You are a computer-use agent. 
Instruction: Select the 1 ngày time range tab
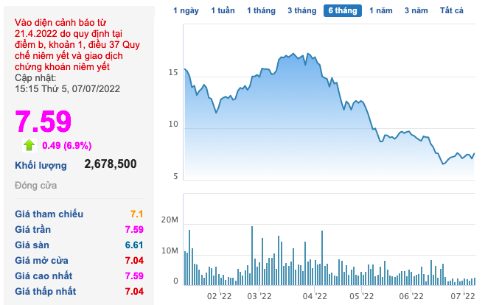[186, 10]
